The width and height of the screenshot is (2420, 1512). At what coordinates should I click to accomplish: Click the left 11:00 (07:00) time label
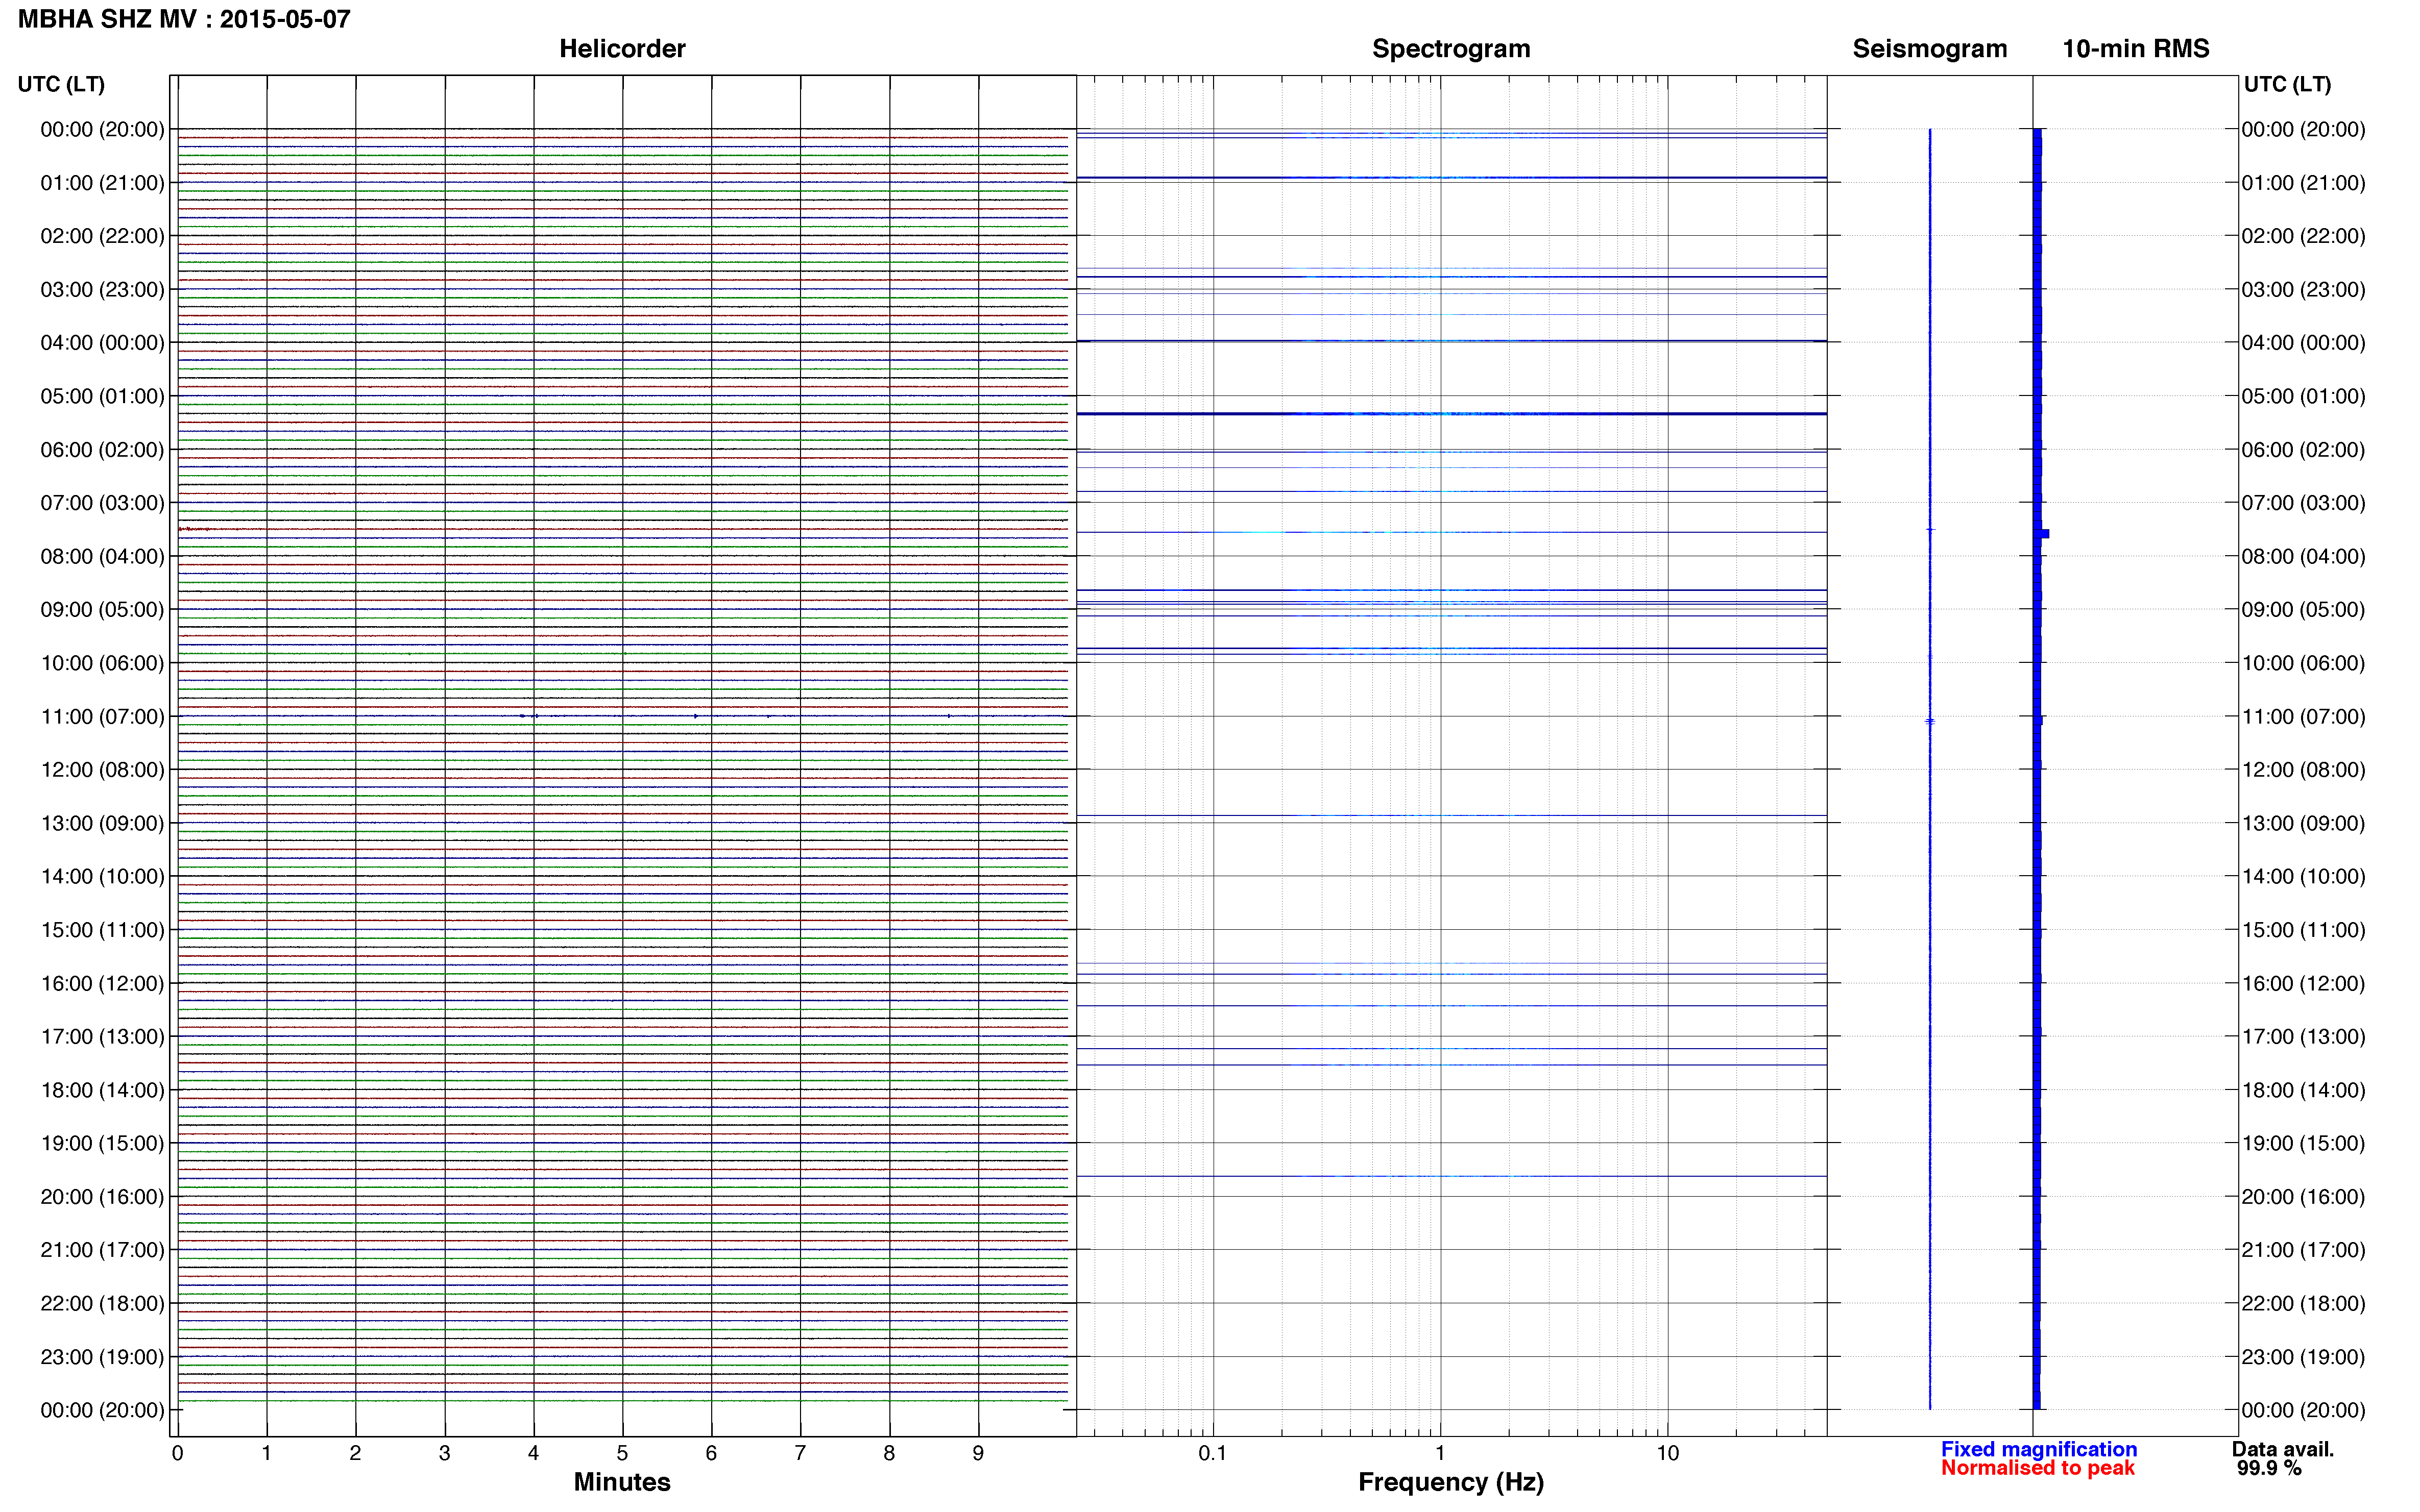click(102, 717)
